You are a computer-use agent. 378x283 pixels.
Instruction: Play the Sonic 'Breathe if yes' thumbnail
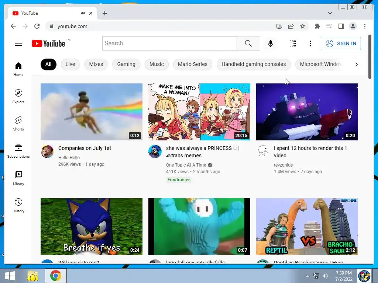pyautogui.click(x=92, y=227)
